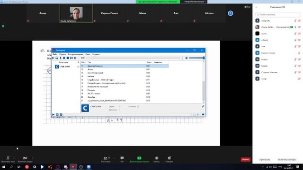Start Демонстрация экрана screen sharing
The height and width of the screenshot is (170, 303).
pyautogui.click(x=139, y=159)
